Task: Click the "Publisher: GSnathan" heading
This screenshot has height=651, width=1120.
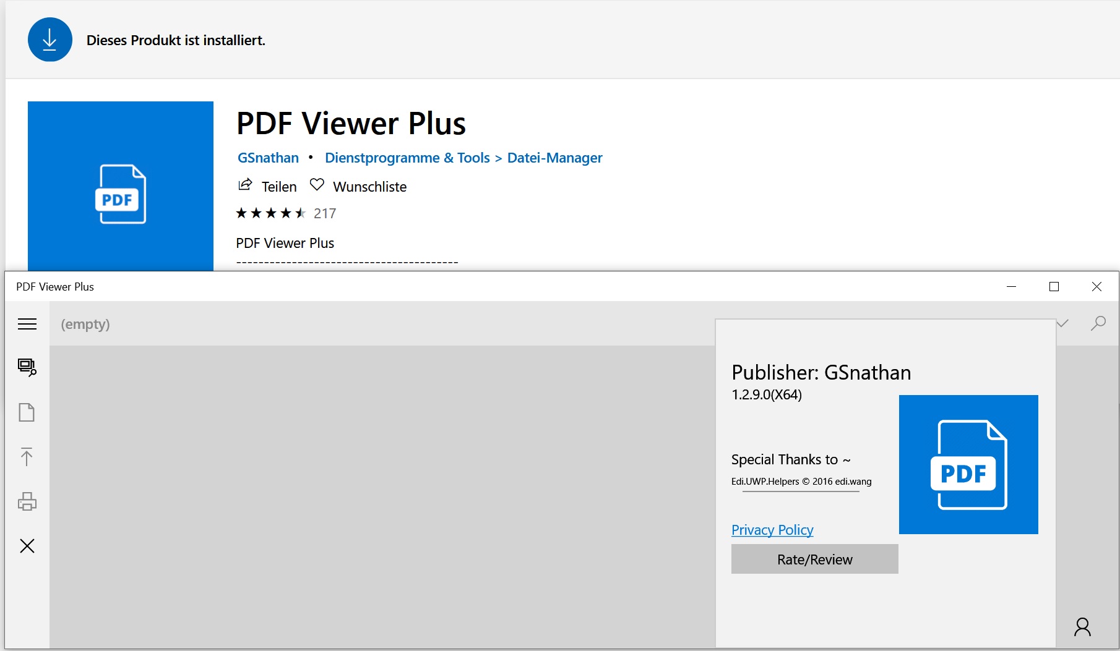Action: click(x=821, y=372)
